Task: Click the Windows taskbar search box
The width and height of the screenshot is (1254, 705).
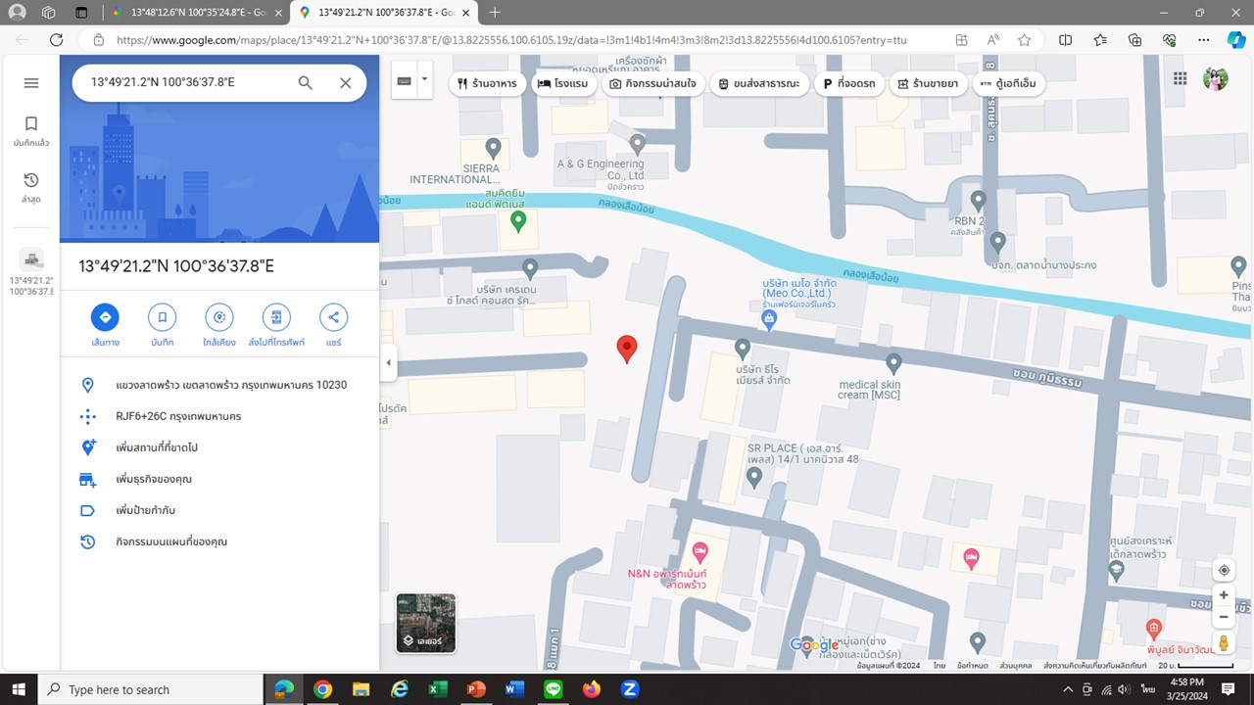Action: [152, 689]
